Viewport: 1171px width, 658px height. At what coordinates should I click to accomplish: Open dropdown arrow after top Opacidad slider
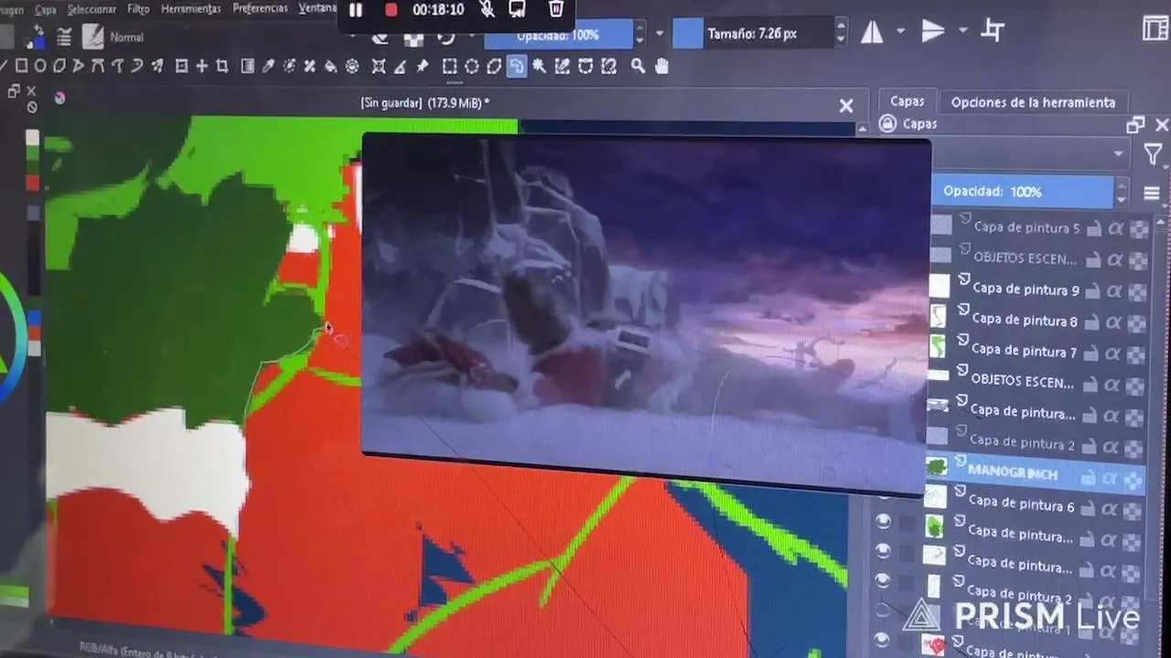pos(660,35)
